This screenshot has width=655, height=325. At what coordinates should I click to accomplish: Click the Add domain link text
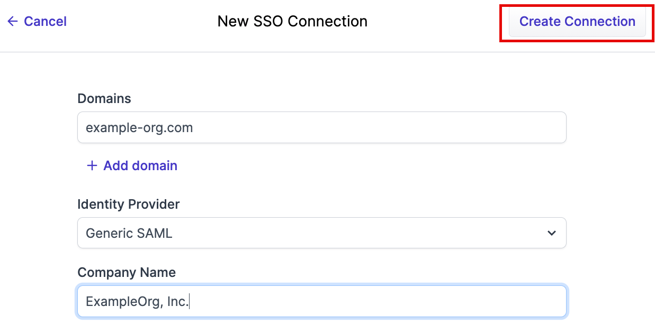pyautogui.click(x=140, y=166)
